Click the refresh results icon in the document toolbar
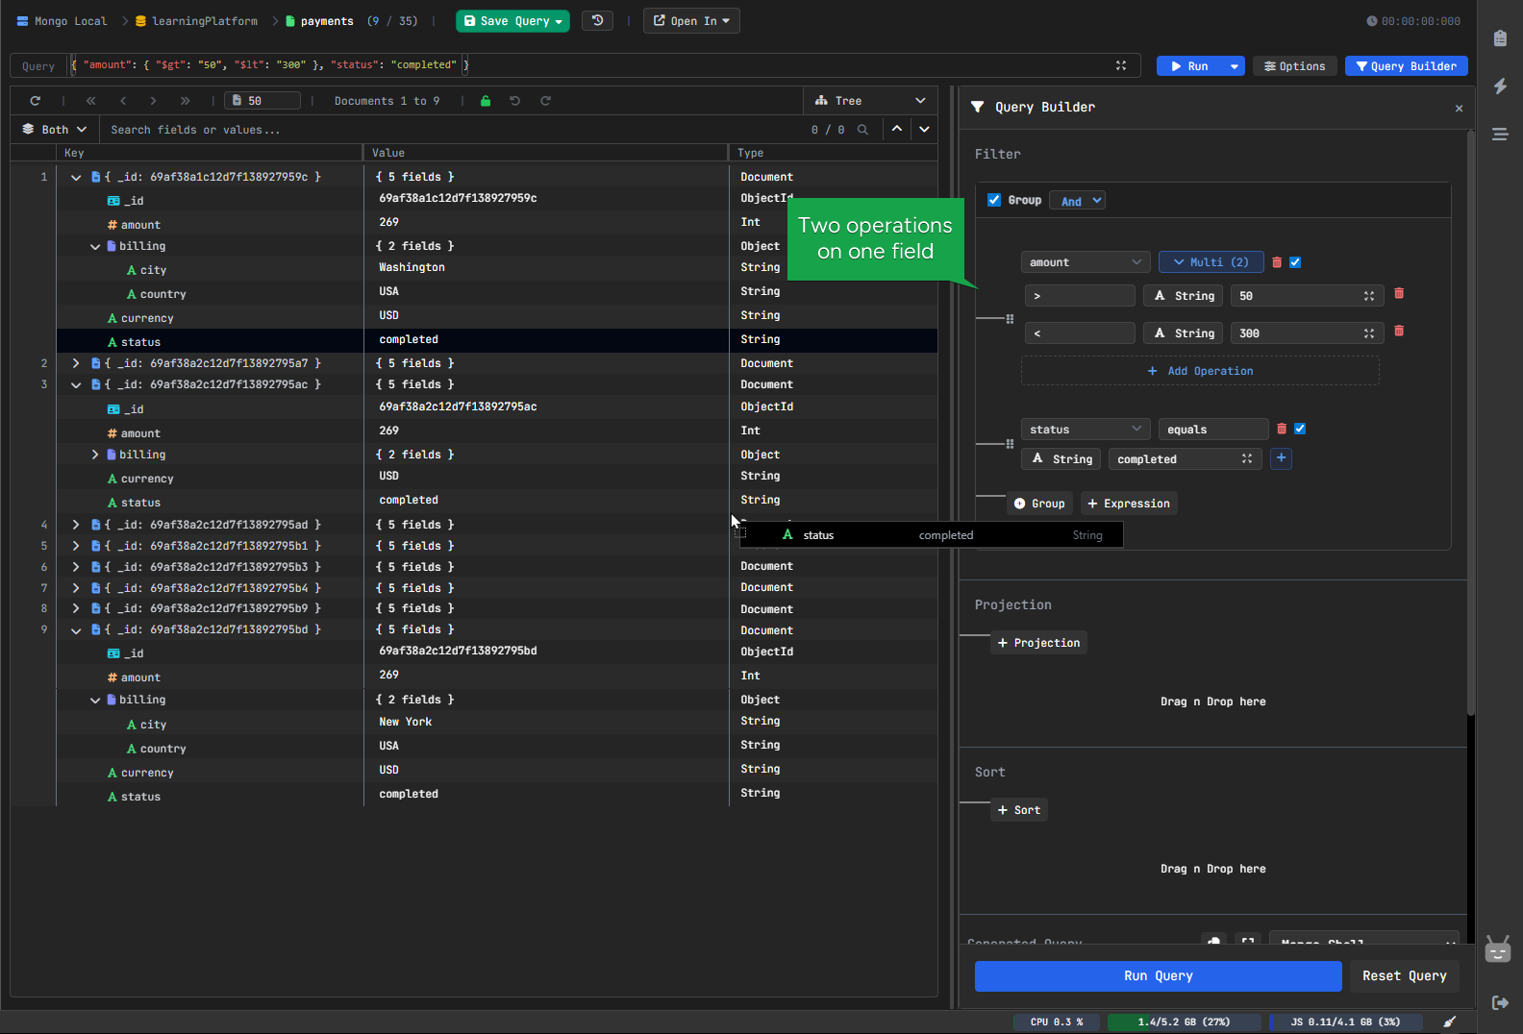 click(36, 101)
